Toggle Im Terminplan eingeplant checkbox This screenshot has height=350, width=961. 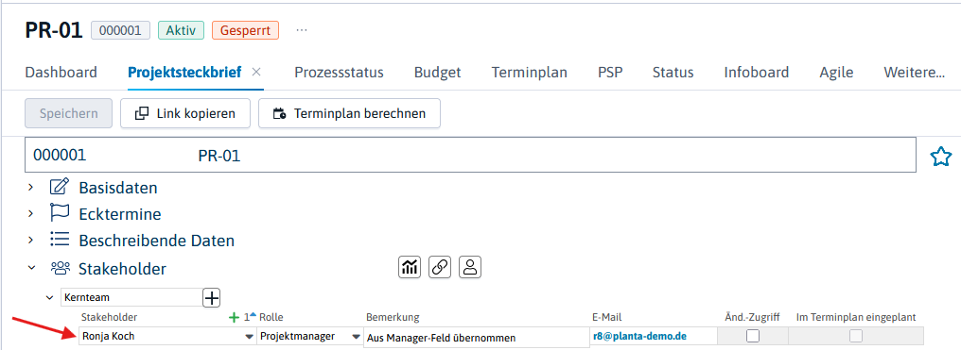click(856, 335)
